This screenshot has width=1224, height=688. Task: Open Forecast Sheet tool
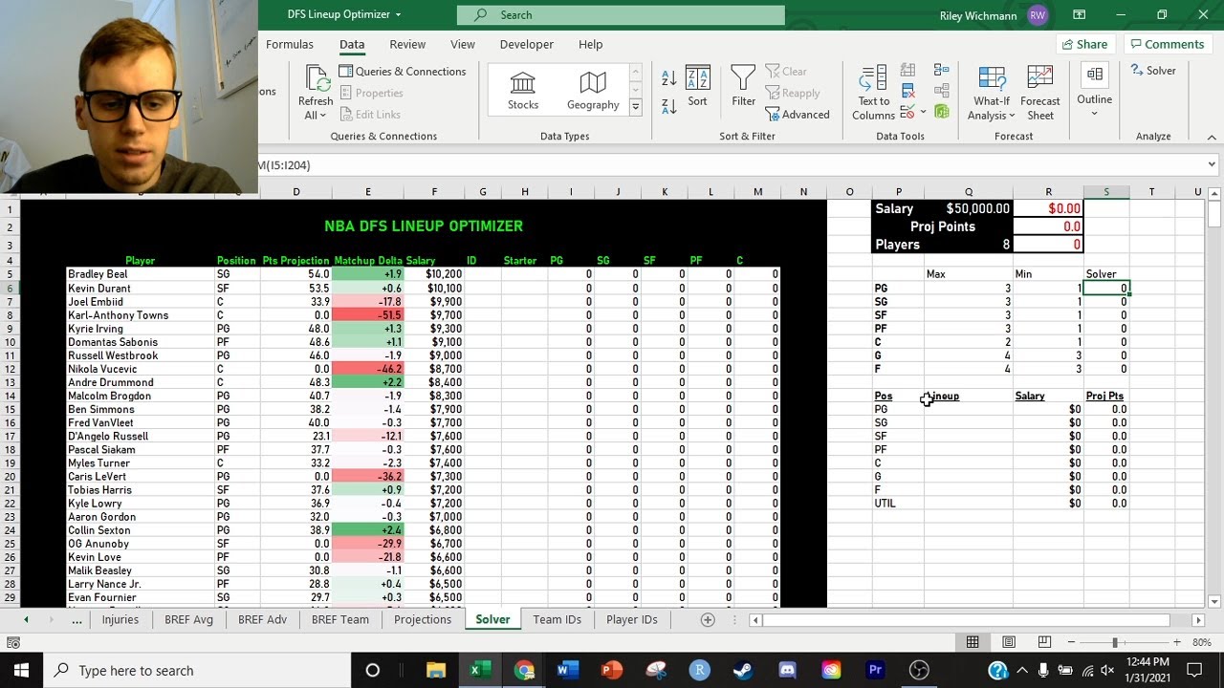[1039, 93]
